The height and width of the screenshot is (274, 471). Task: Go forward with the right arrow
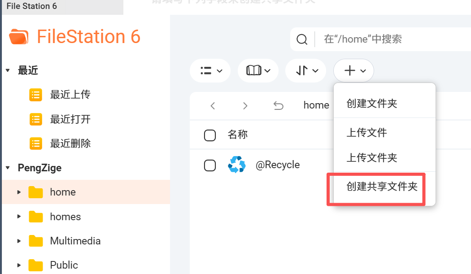pyautogui.click(x=245, y=106)
